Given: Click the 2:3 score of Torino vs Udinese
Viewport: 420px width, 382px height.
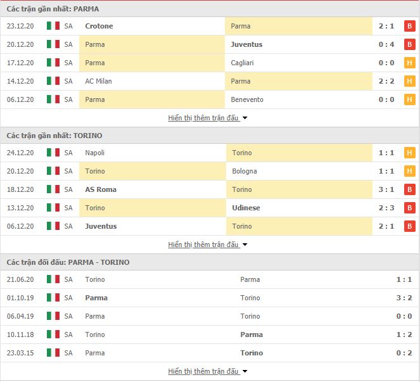Looking at the screenshot, I should coord(386,208).
